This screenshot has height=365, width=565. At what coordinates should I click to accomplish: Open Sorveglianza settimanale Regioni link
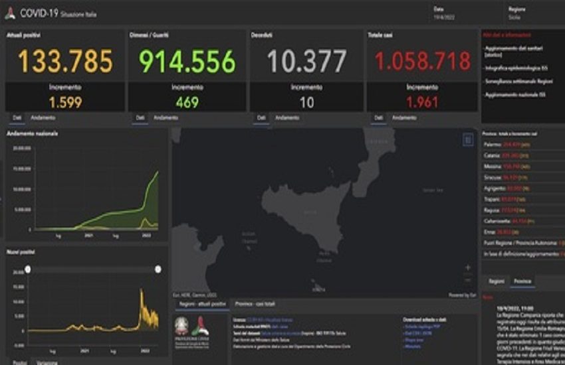click(x=515, y=80)
